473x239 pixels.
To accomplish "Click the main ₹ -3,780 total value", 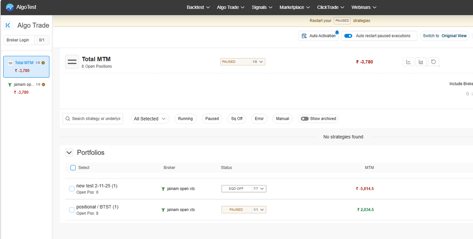I will click(x=364, y=62).
